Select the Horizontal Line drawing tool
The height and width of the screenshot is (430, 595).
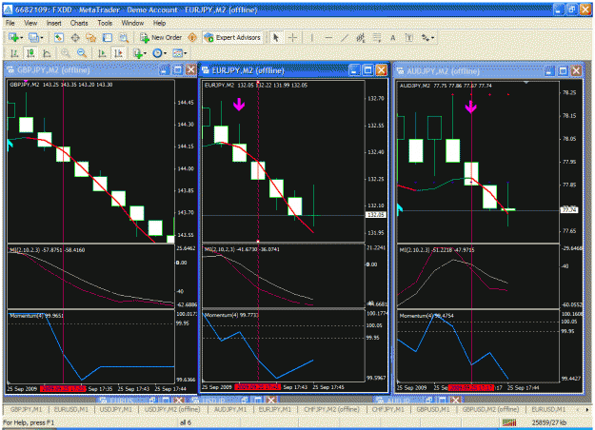[328, 37]
